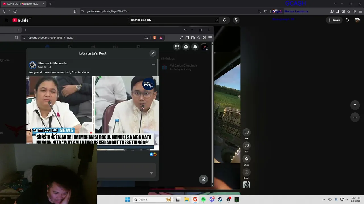Image resolution: width=364 pixels, height=204 pixels.
Task: Toggle the sidebar in the Facebook browser window
Action: (187, 38)
